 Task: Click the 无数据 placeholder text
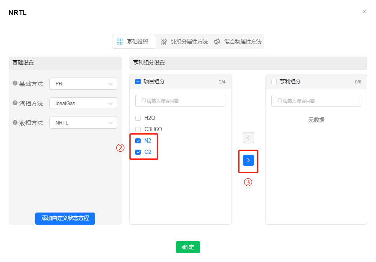[x=316, y=120]
